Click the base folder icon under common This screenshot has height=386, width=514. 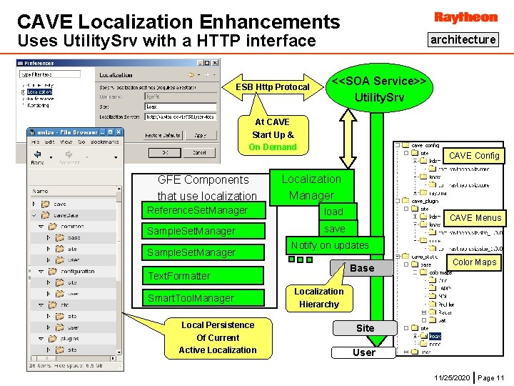(x=60, y=237)
